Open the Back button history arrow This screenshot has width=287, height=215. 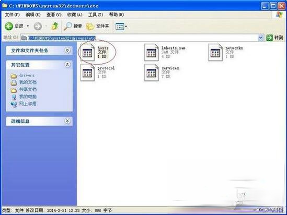[28, 26]
